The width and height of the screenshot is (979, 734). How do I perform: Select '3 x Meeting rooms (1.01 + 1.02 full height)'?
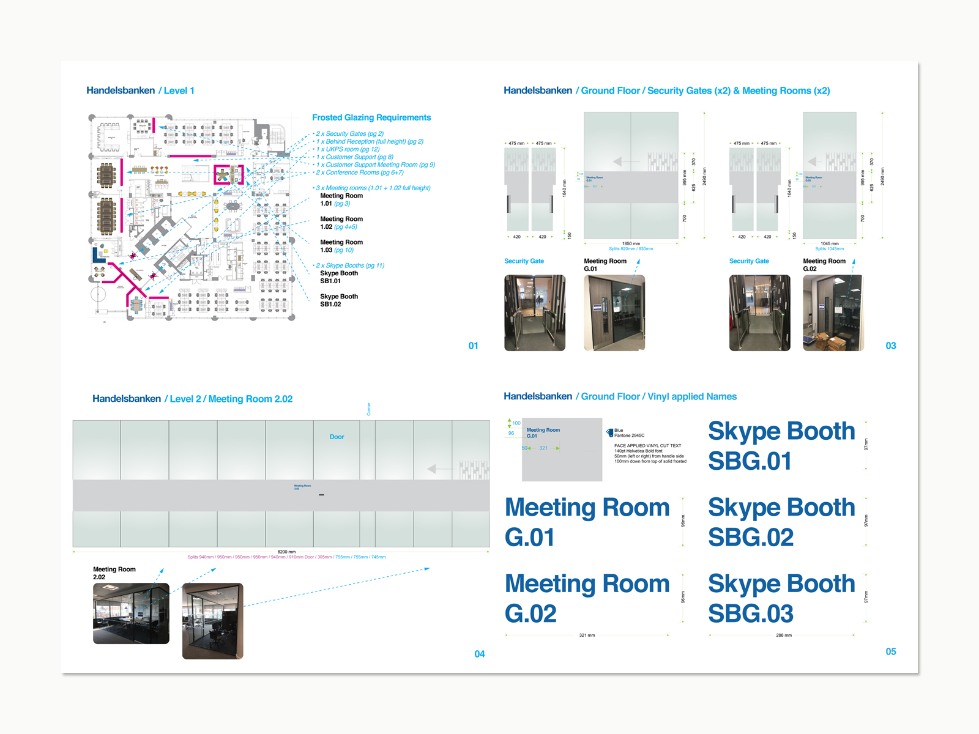coord(373,188)
